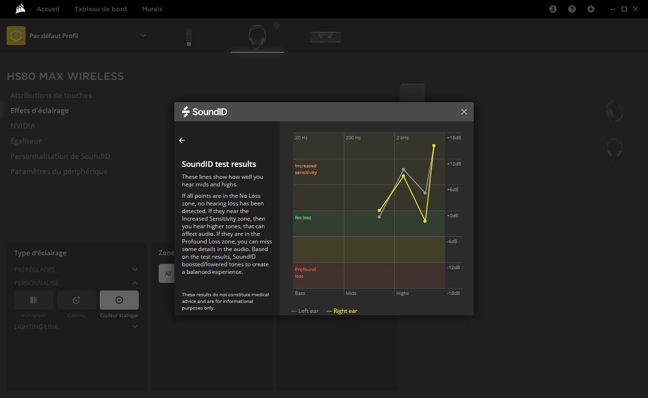Click the Corsair sails logo icon
Viewport: 648px width, 398px height.
tap(20, 9)
